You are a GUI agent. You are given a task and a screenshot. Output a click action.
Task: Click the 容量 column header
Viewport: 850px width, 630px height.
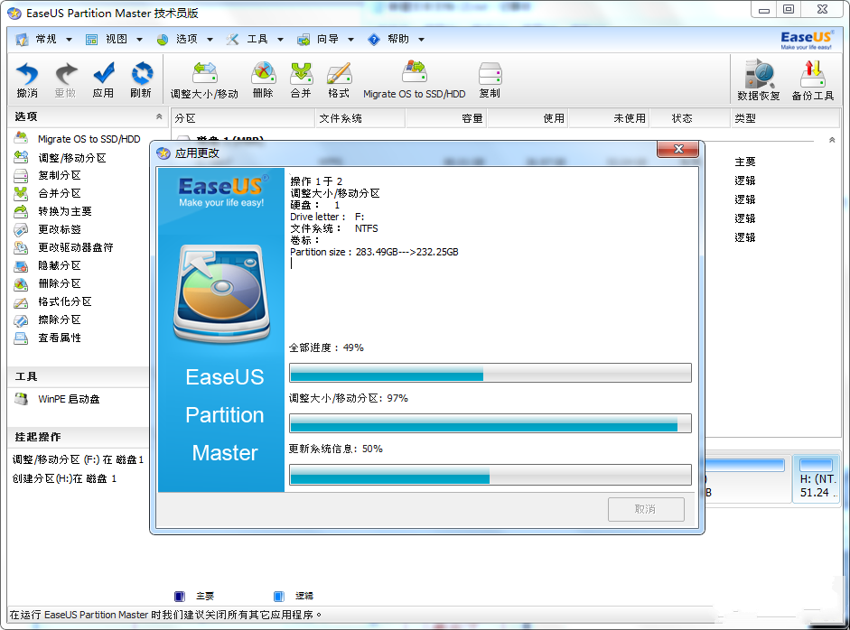[x=446, y=118]
